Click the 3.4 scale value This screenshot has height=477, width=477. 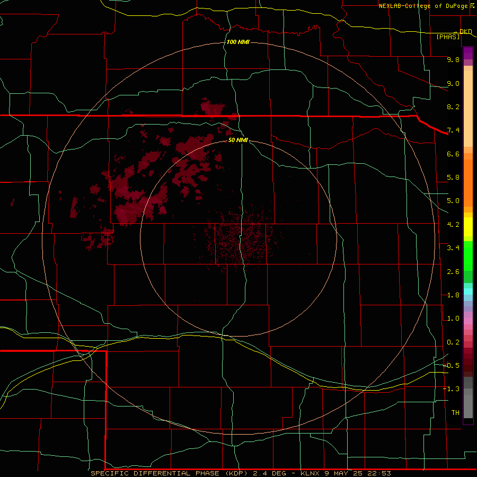453,248
